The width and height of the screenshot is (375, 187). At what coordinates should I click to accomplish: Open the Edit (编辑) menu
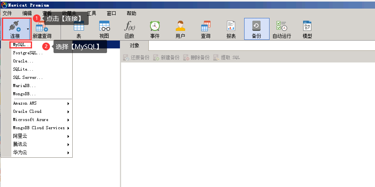[x=27, y=13]
